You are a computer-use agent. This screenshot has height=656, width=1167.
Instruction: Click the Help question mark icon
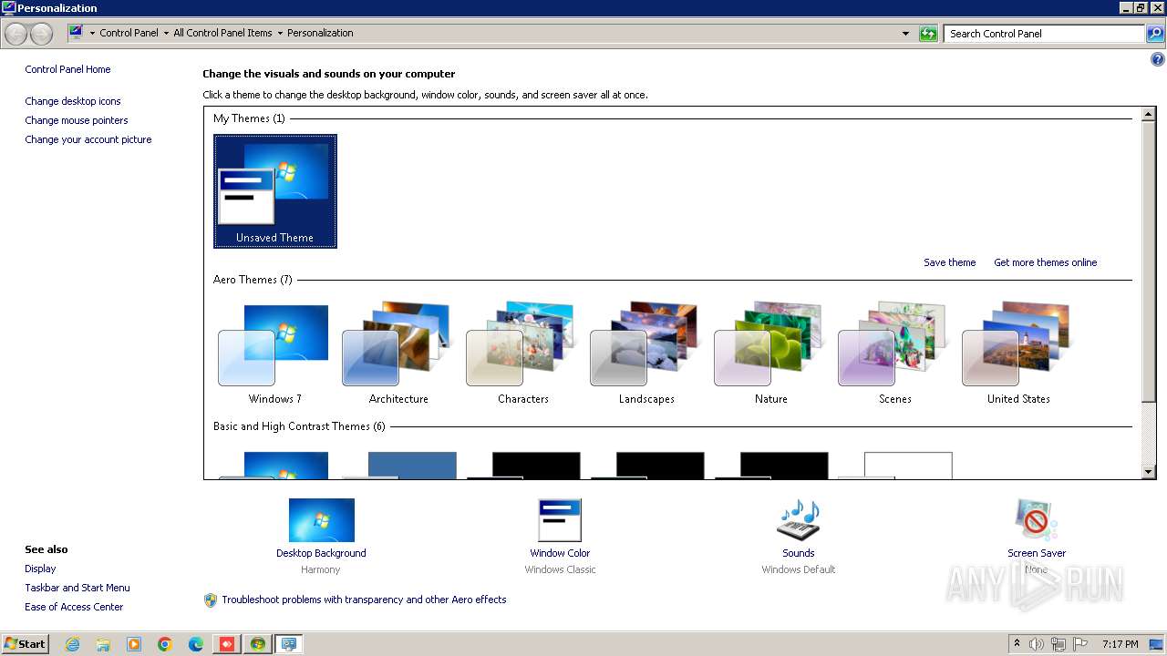(x=1158, y=60)
